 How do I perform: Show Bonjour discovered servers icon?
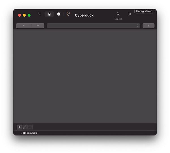68,14
